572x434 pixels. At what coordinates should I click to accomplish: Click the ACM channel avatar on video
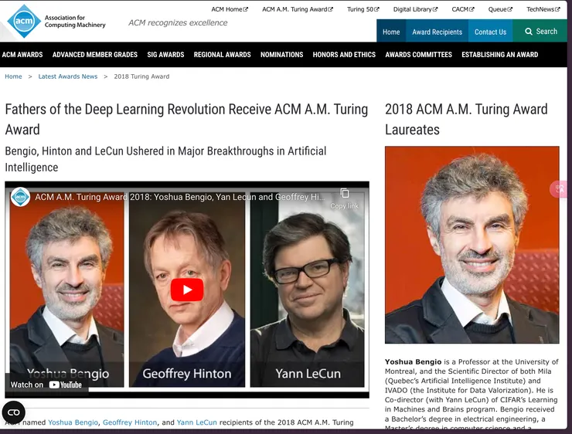pyautogui.click(x=20, y=197)
